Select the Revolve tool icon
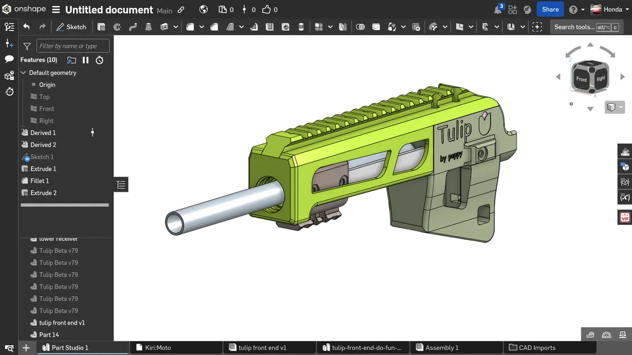 [x=117, y=27]
